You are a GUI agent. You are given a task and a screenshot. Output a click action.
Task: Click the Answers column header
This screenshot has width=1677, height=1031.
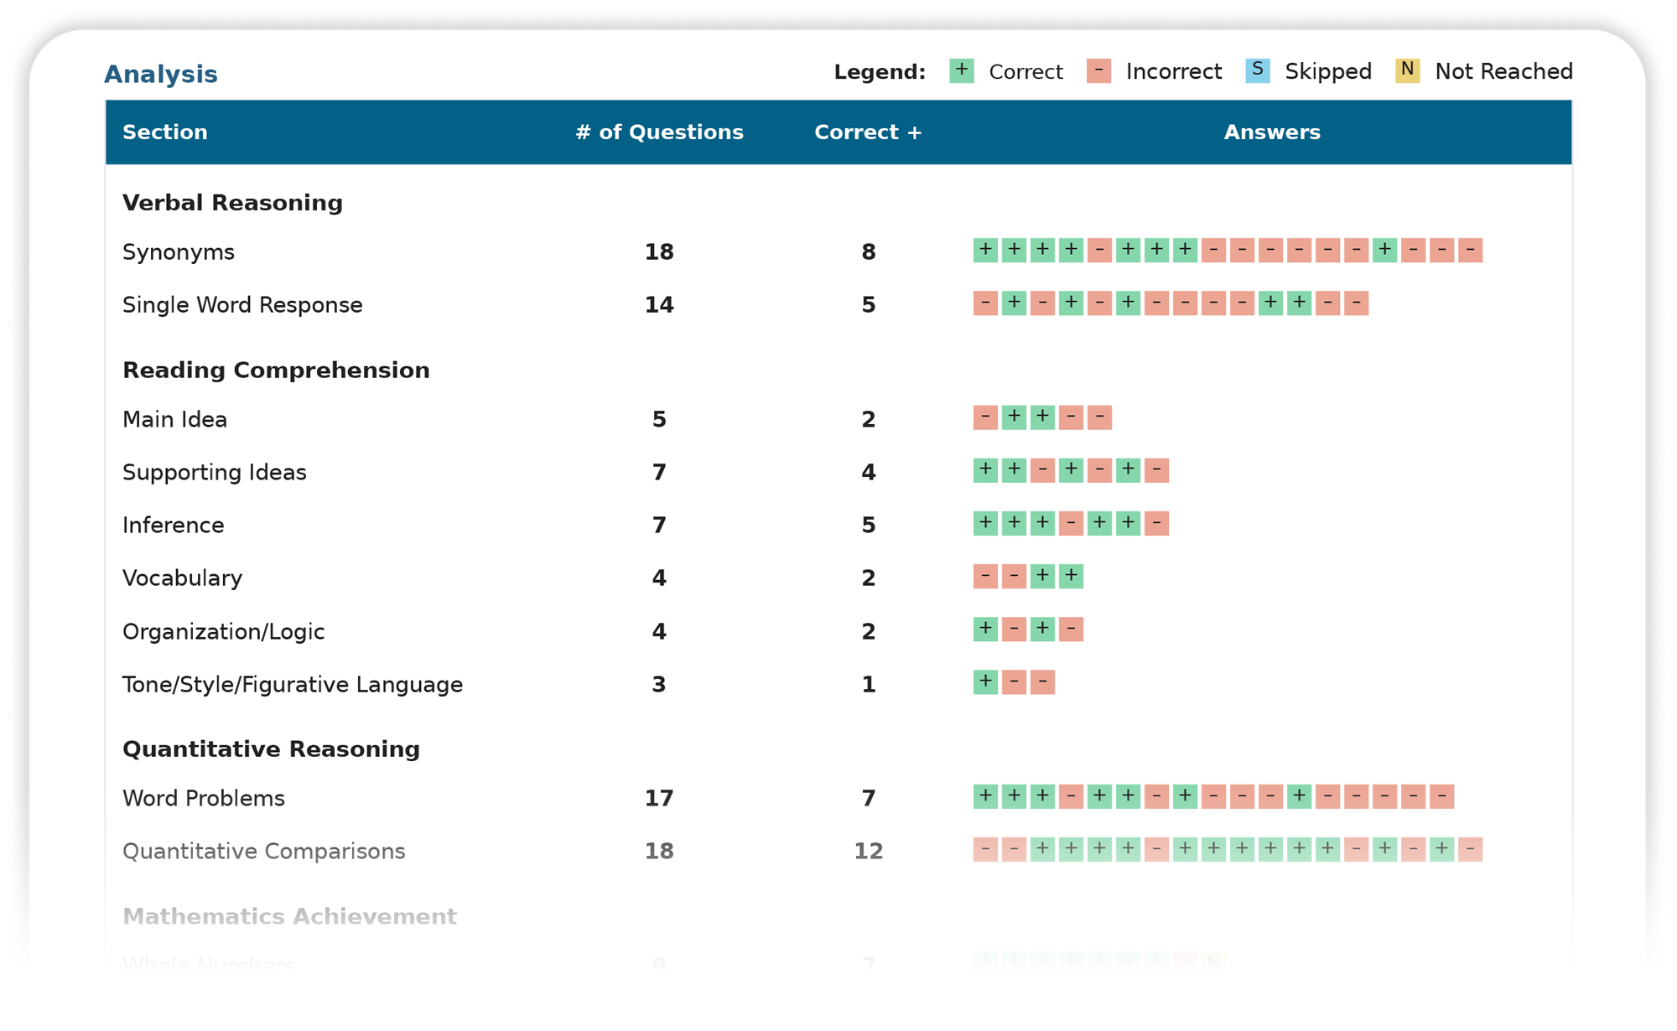pos(1272,132)
